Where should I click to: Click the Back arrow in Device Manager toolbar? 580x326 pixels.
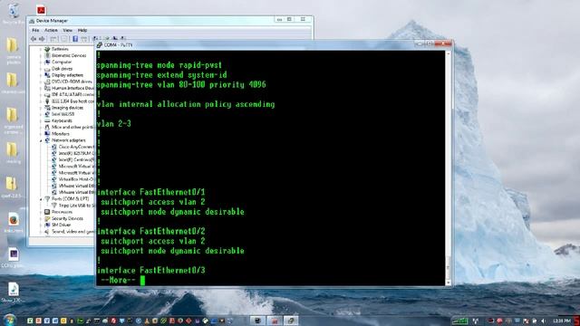pos(34,39)
